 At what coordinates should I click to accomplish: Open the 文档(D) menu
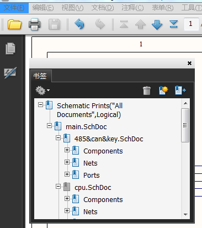pyautogui.click(x=103, y=8)
